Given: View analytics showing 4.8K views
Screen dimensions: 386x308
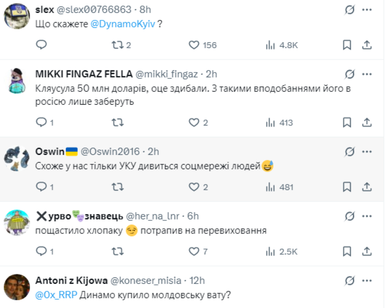Looking at the screenshot, I should 282,45.
